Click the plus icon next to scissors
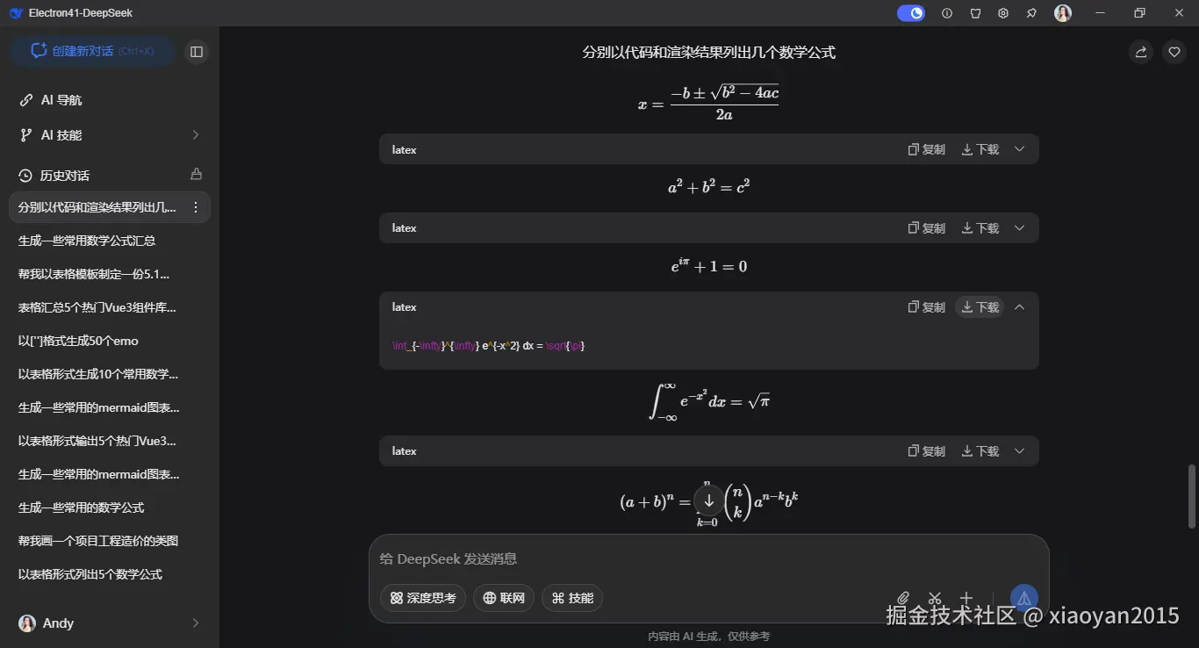 coord(966,597)
